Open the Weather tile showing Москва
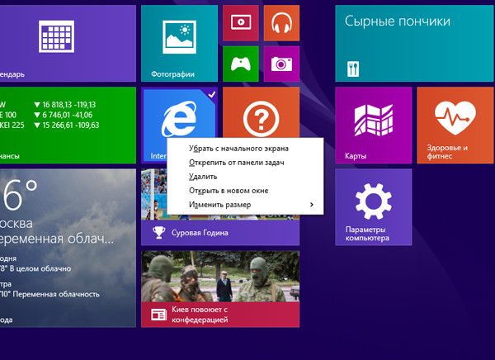Screen dimensions: 495x360 68,248
